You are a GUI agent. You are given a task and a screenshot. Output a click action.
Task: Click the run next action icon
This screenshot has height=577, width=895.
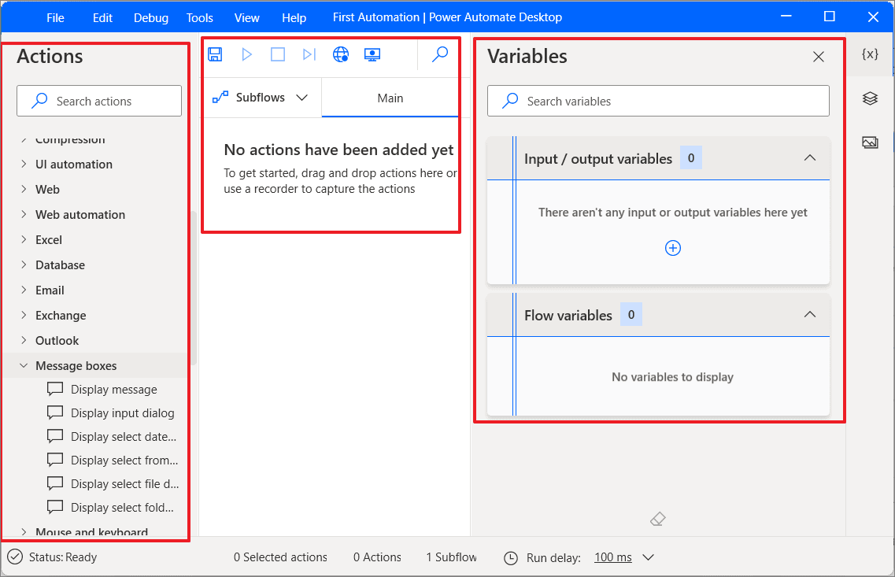(x=309, y=54)
